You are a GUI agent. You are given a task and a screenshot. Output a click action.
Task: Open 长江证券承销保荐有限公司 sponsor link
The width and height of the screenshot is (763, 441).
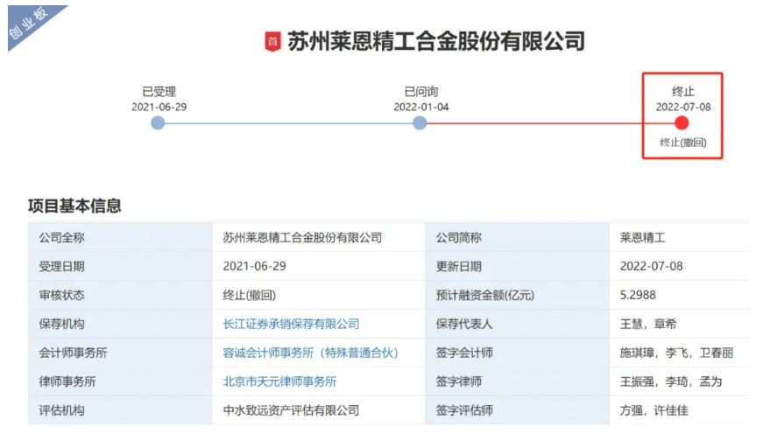291,324
